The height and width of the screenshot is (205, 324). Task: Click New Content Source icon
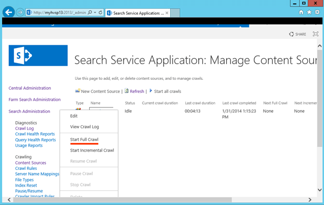coord(77,91)
